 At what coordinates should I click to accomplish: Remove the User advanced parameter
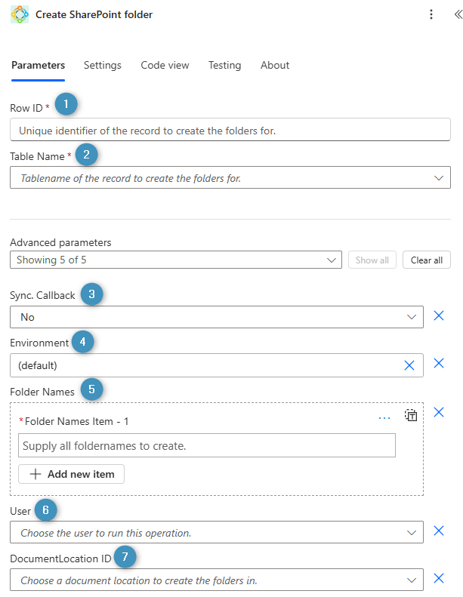(439, 531)
